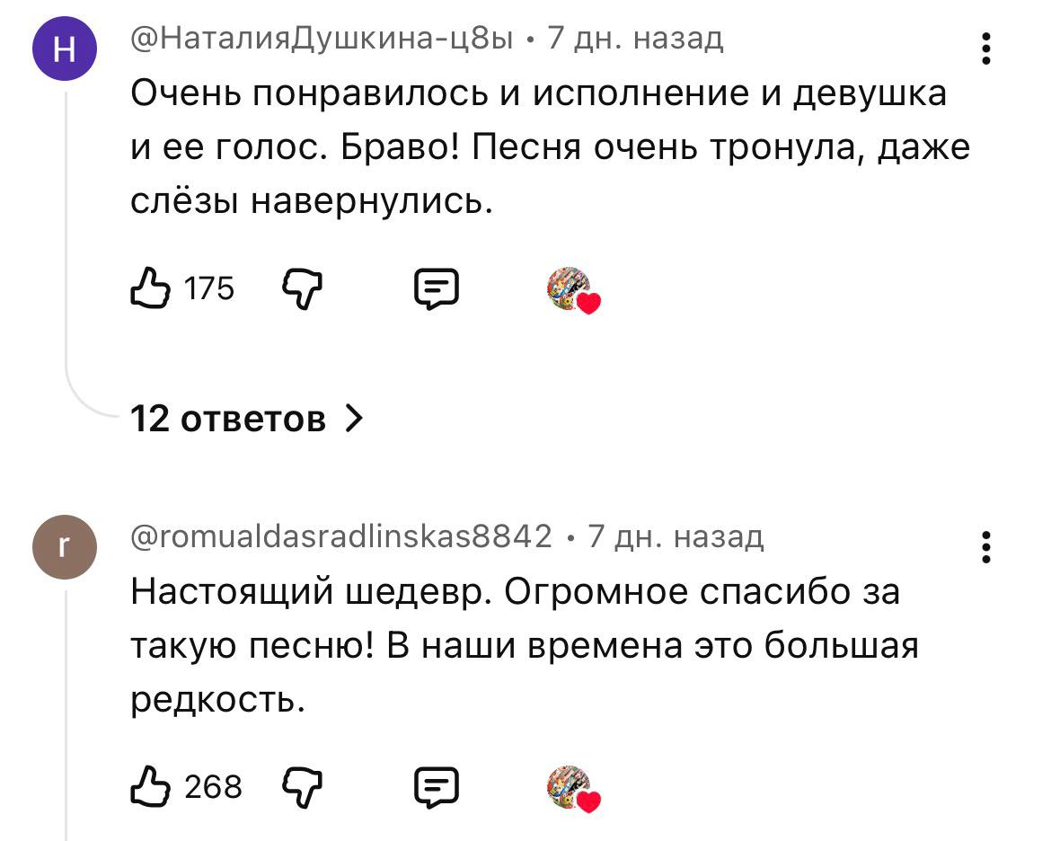Open the three-dot menu for НаталияДушкина comment
Screen dimensions: 1051x841
tap(986, 49)
